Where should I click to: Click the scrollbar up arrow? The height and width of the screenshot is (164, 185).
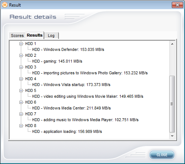(172, 44)
